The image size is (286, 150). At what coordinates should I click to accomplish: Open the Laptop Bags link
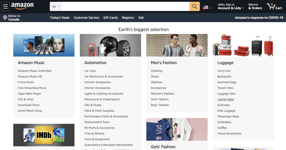click(226, 99)
